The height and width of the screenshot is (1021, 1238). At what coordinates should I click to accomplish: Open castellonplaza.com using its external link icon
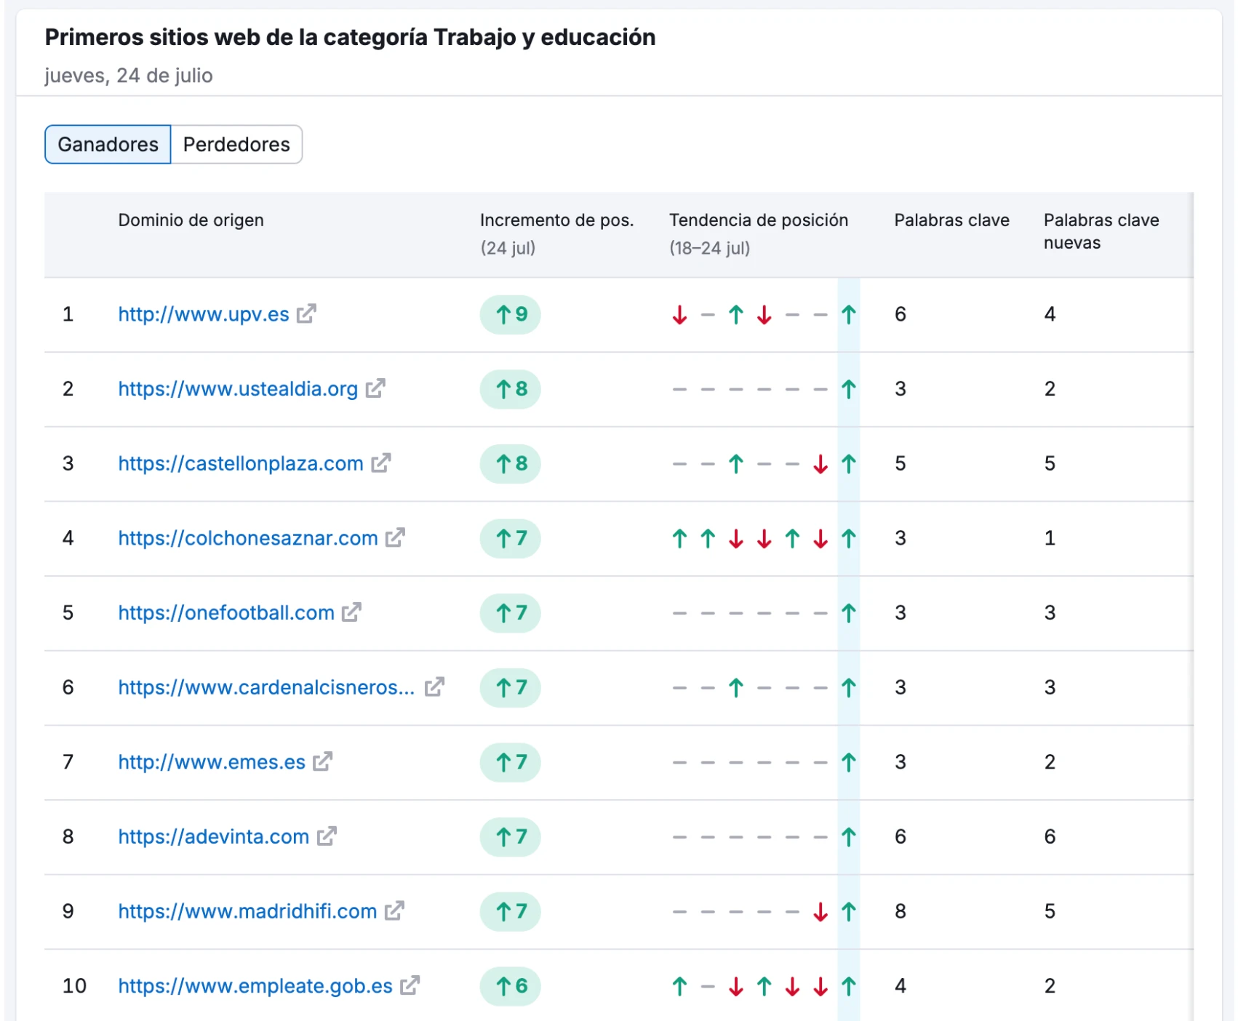(381, 463)
